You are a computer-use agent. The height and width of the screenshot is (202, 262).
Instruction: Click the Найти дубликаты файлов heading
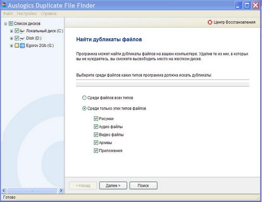(x=109, y=39)
